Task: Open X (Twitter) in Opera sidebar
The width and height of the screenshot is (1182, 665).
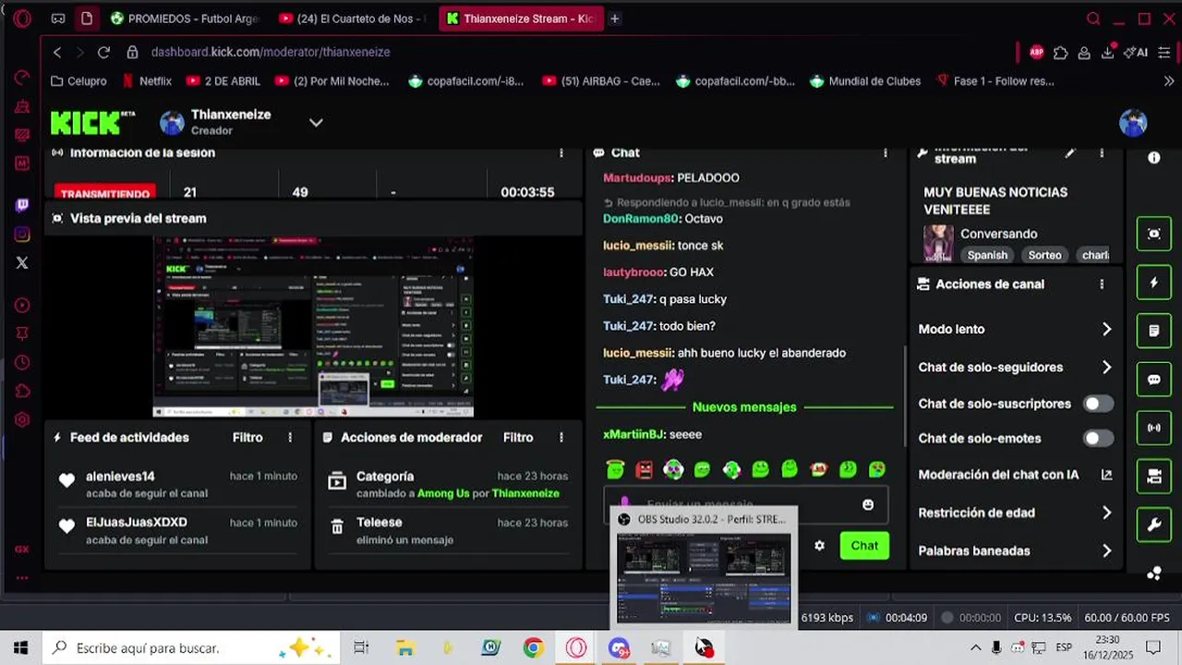Action: click(x=22, y=263)
